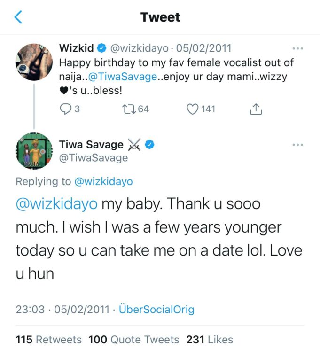320x350 pixels.
Task: Open Tiwa Savage's profile picture
Action: tap(33, 150)
